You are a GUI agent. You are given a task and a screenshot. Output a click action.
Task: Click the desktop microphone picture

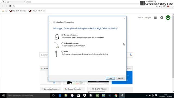57,45
